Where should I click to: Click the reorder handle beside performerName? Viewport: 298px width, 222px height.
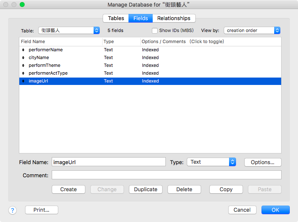coord(23,50)
